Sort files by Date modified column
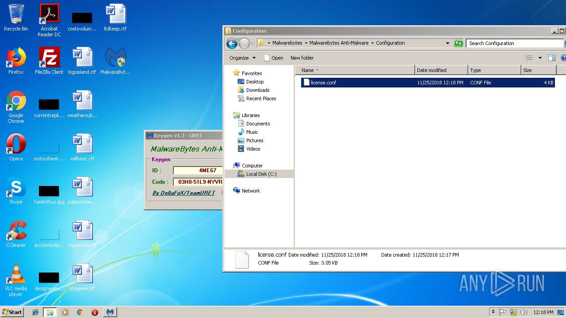The image size is (566, 318). (442, 70)
